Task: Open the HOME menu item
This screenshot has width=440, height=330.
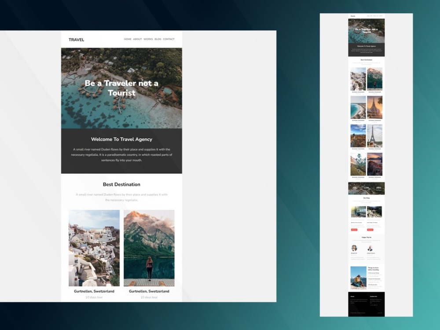Action: [127, 39]
